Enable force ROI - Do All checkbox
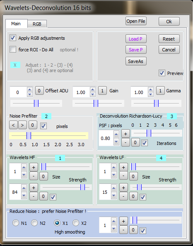The height and width of the screenshot is (246, 193). (x=13, y=49)
